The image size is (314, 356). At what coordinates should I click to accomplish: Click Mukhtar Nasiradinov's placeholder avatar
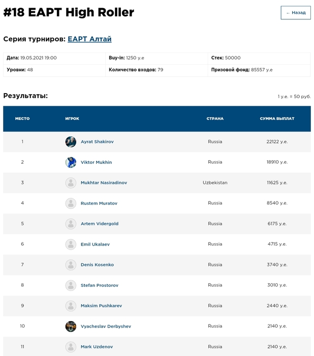pos(71,183)
